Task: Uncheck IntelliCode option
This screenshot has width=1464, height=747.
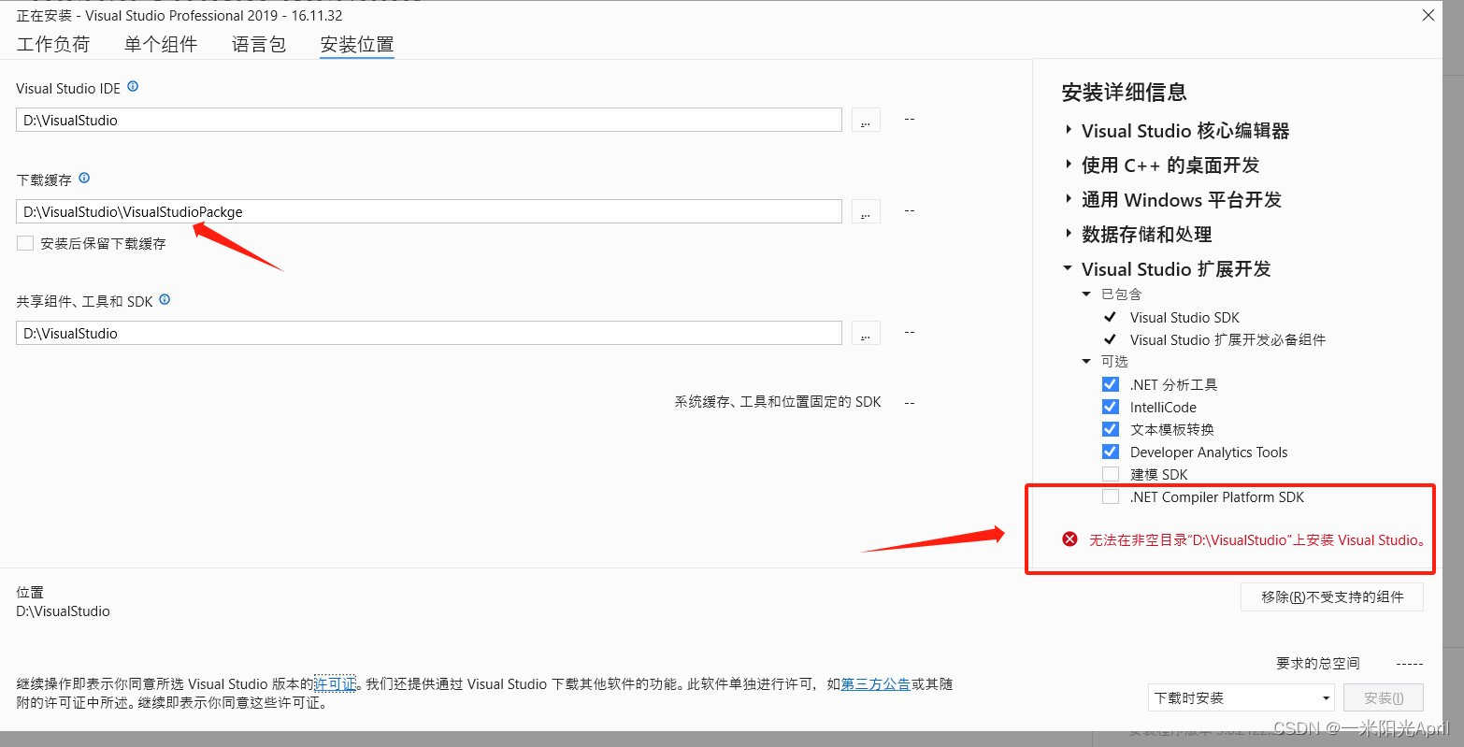Action: tap(1111, 407)
